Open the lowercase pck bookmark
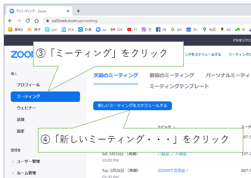251x178 pixels. [x=51, y=29]
